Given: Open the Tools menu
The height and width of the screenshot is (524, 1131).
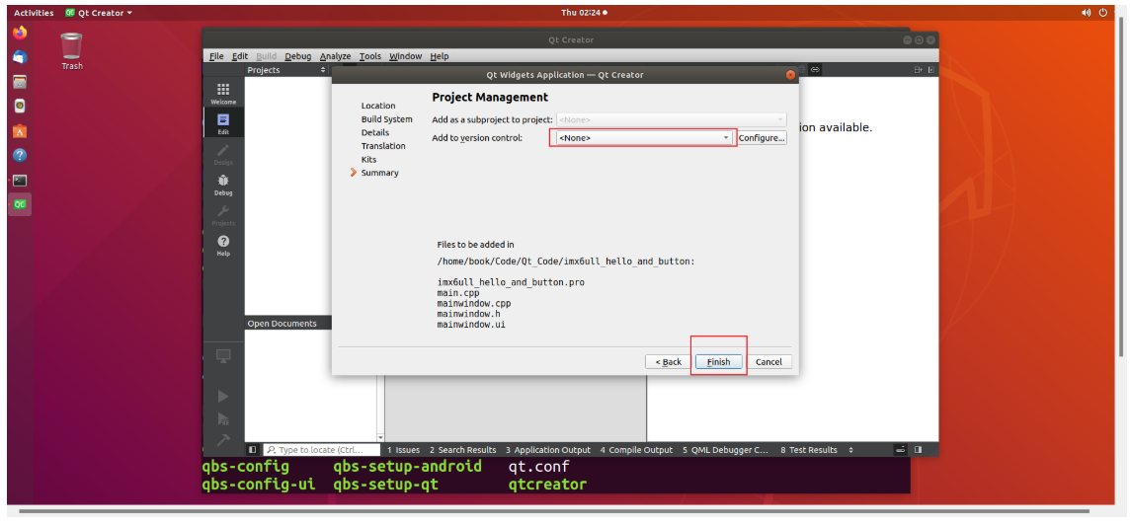Looking at the screenshot, I should click(370, 56).
